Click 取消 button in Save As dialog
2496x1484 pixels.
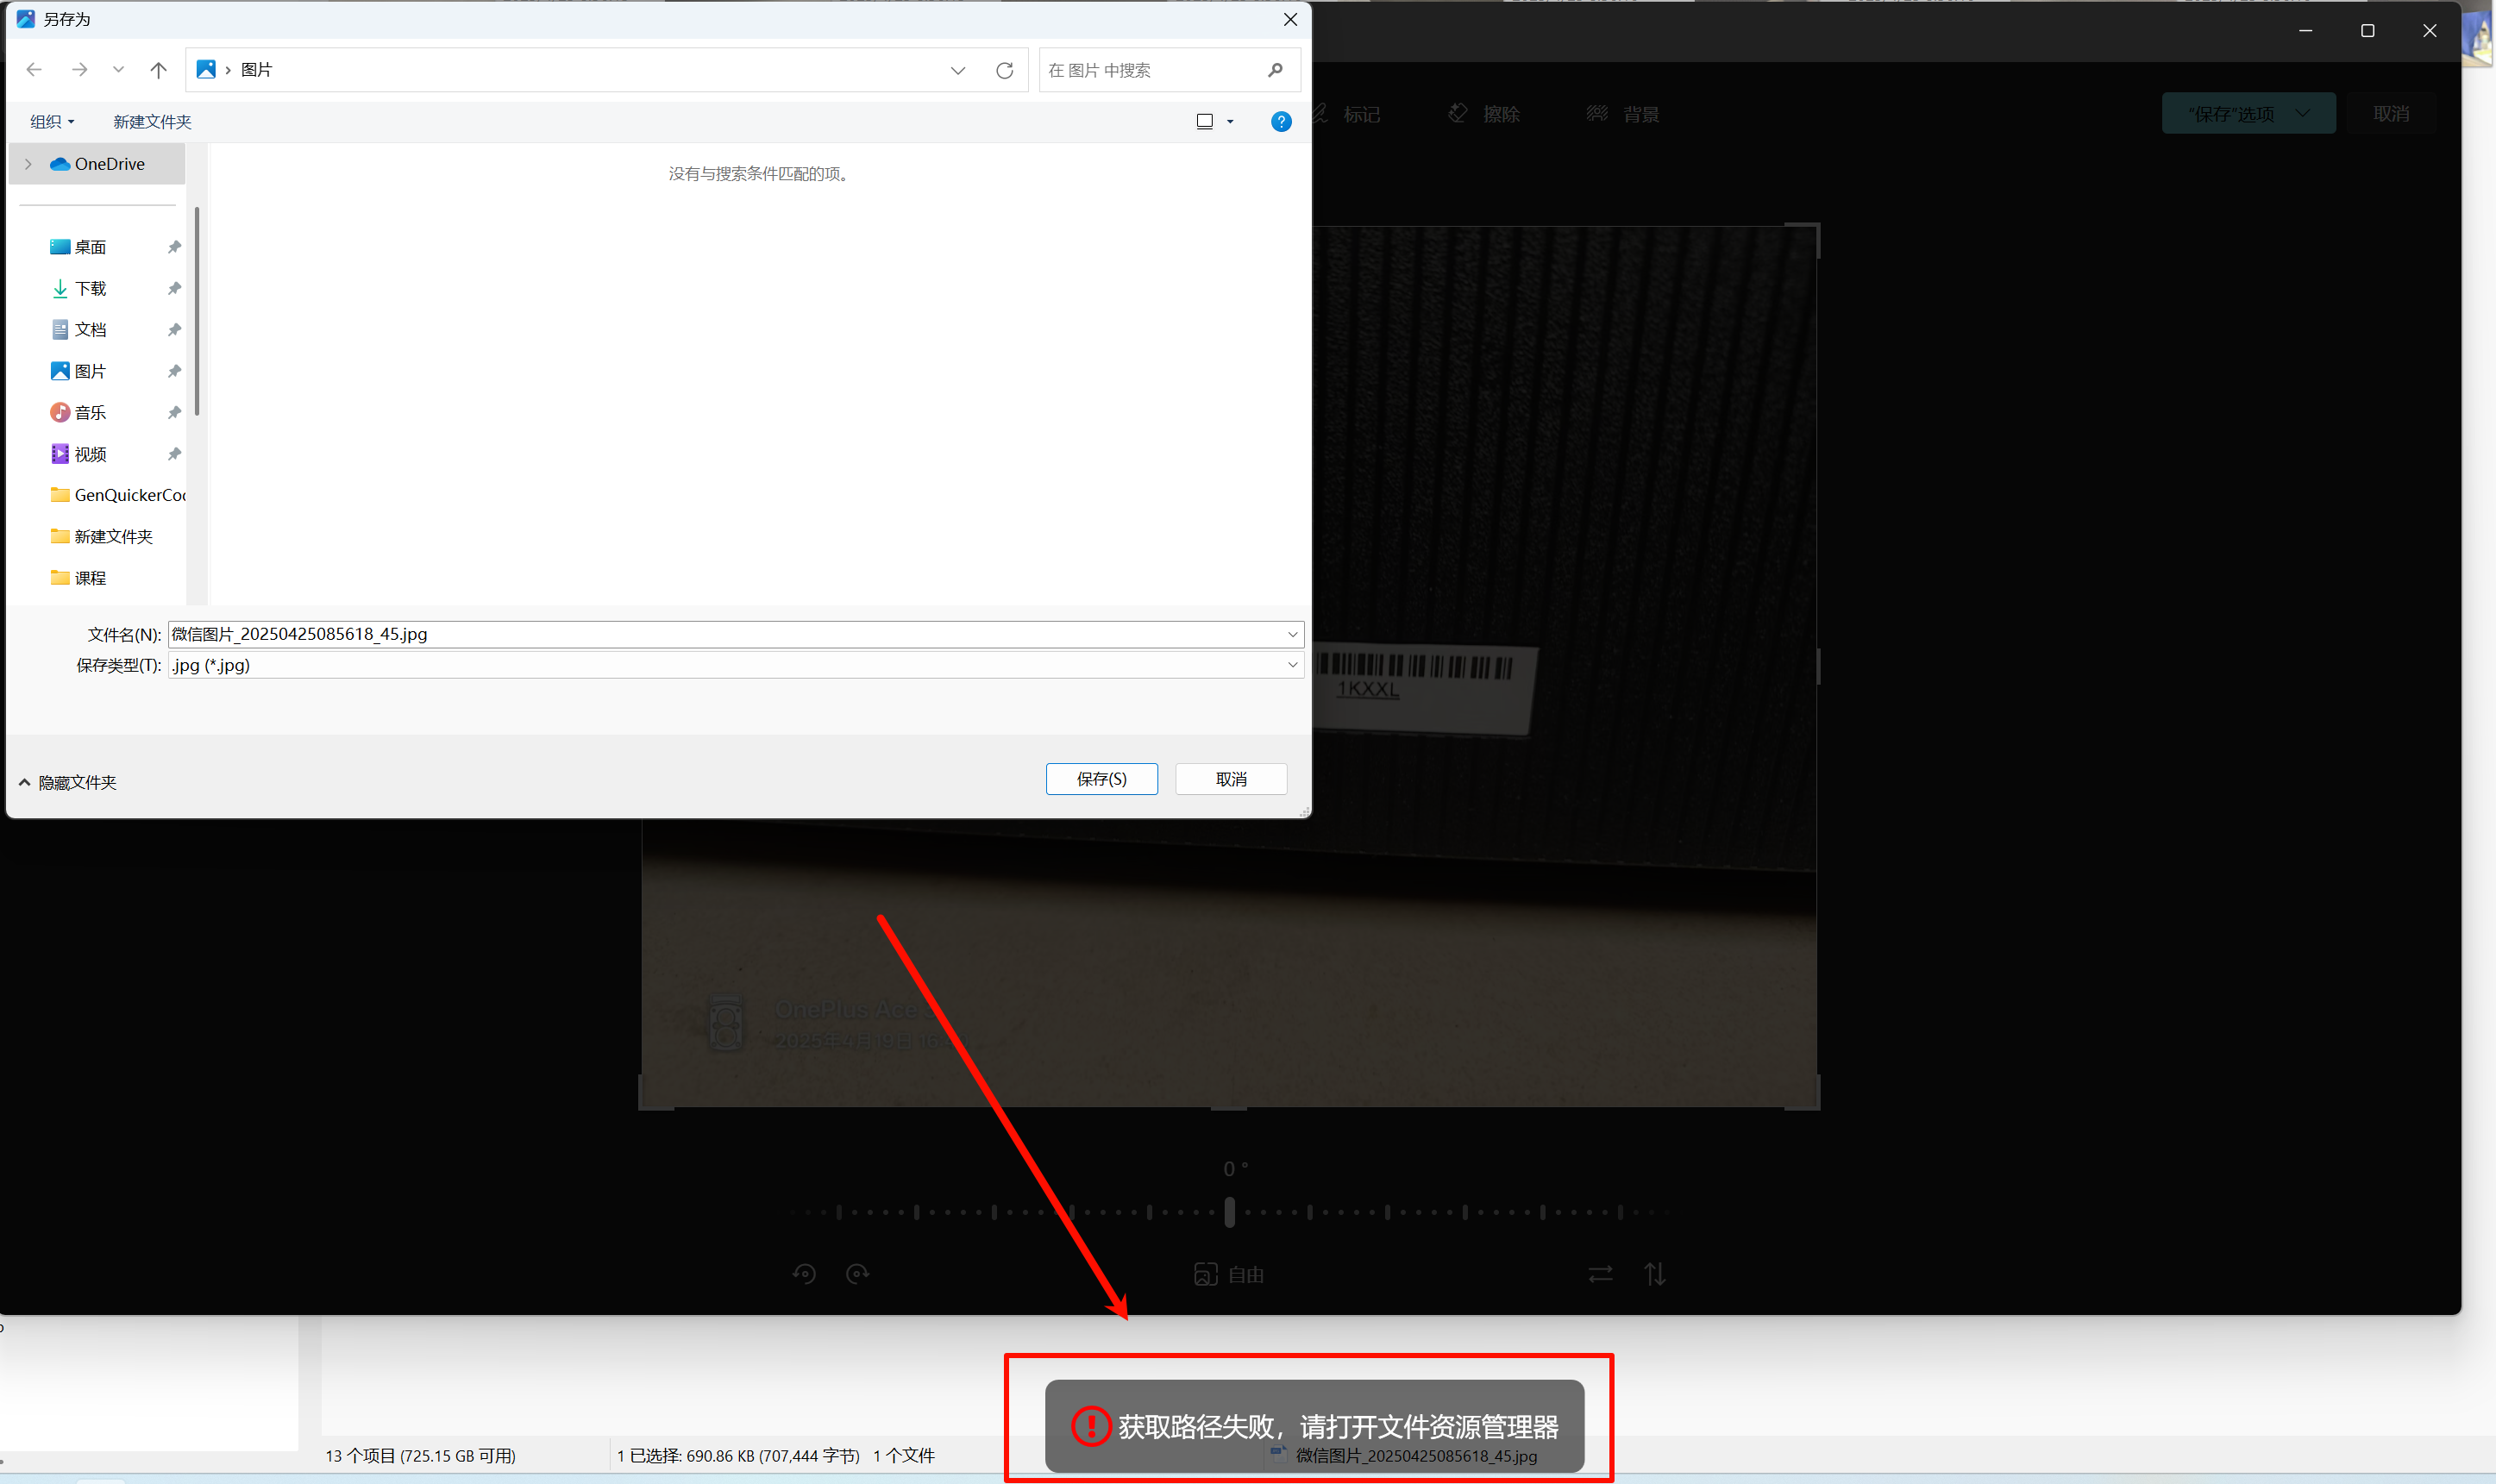point(1231,779)
